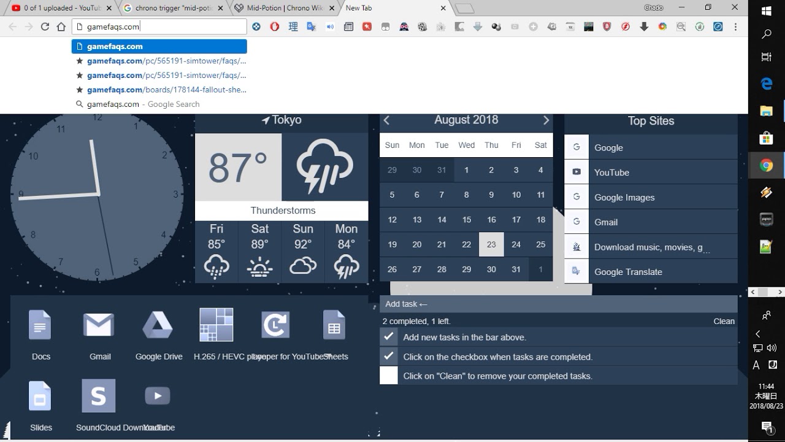Reload the page with refresh icon

(x=45, y=26)
